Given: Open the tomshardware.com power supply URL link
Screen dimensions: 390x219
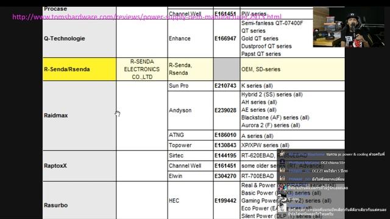Looking at the screenshot, I should click(147, 17).
